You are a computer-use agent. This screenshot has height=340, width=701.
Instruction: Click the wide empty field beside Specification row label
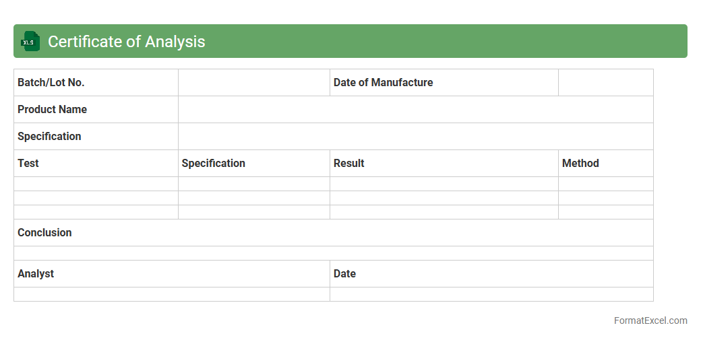point(415,137)
